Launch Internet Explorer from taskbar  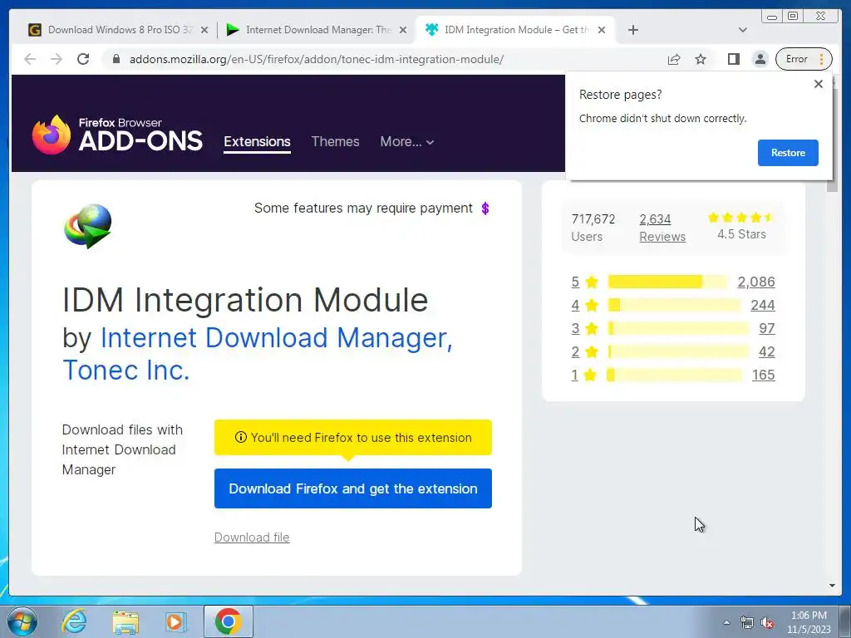[74, 621]
